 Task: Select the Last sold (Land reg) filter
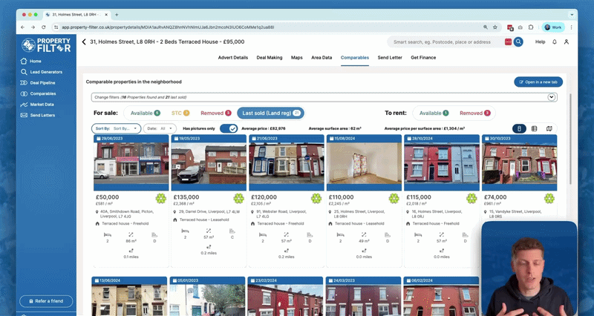click(270, 113)
